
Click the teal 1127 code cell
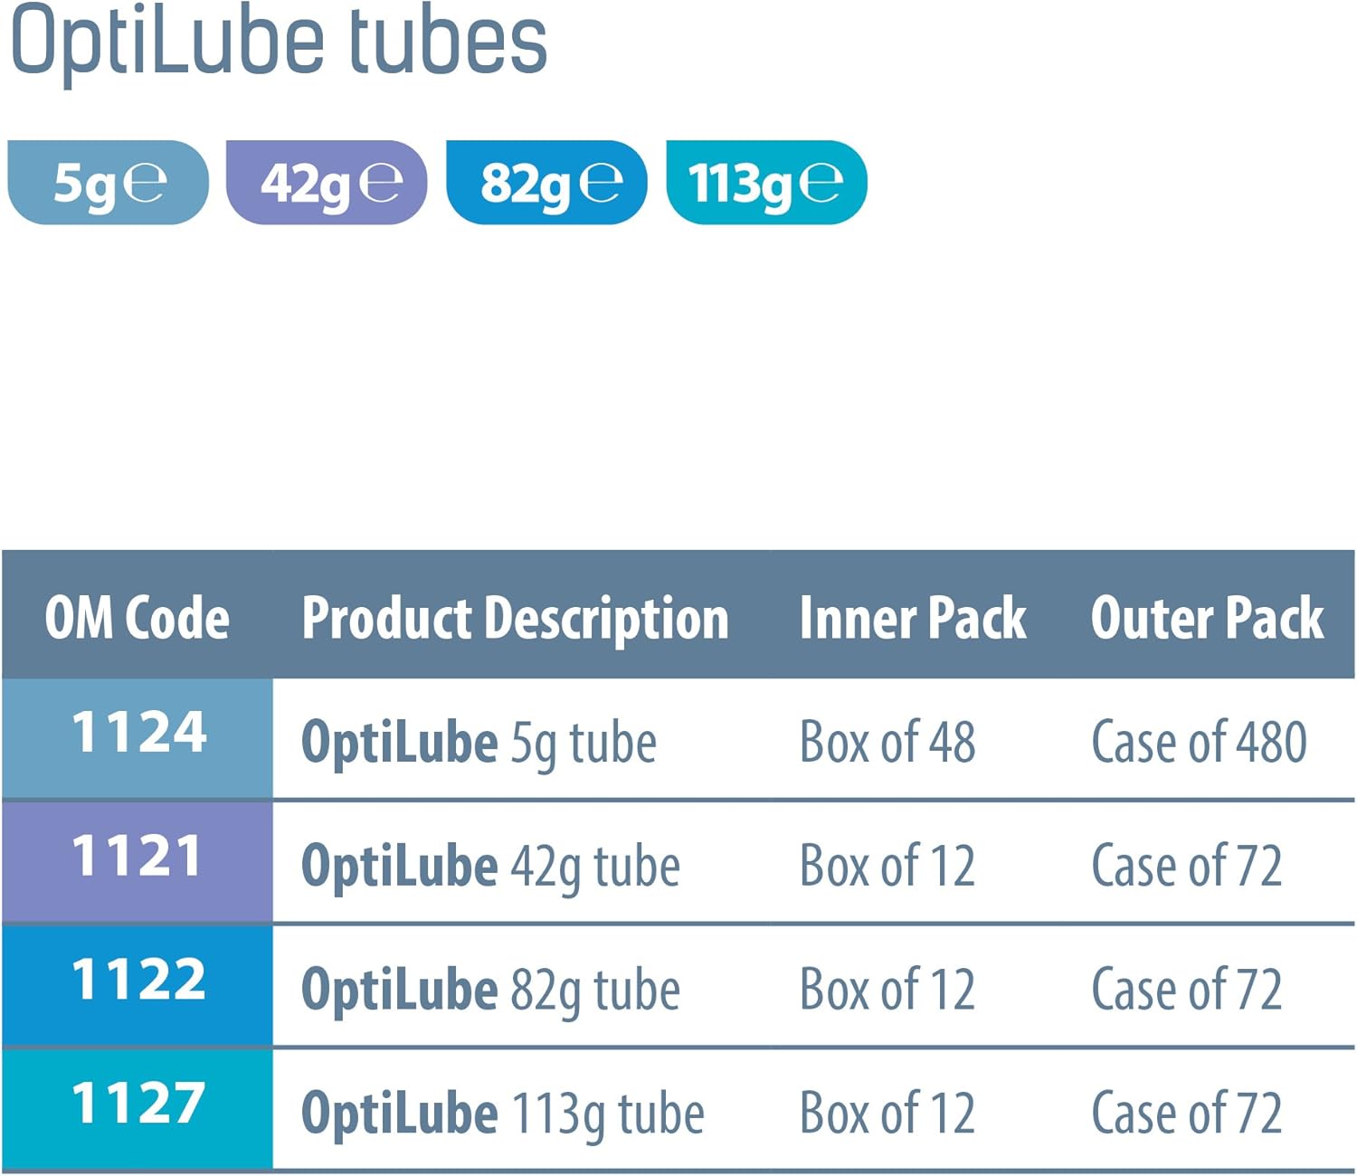pos(138,1105)
